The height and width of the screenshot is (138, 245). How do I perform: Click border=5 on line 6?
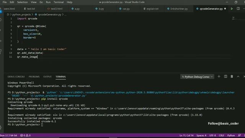(29, 38)
